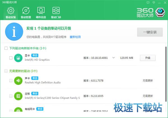Click the 120.95 MB size text
This screenshot has width=168, height=118.
coord(127,58)
